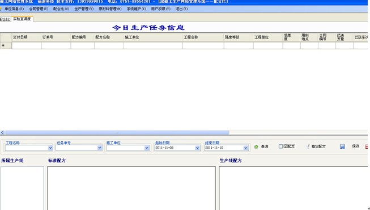Click the blue floppy-disk save icon
Viewport: 370px width, 210px height.
[342, 146]
